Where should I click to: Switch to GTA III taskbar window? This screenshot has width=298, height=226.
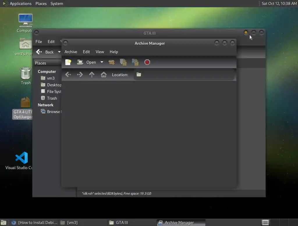click(132, 223)
